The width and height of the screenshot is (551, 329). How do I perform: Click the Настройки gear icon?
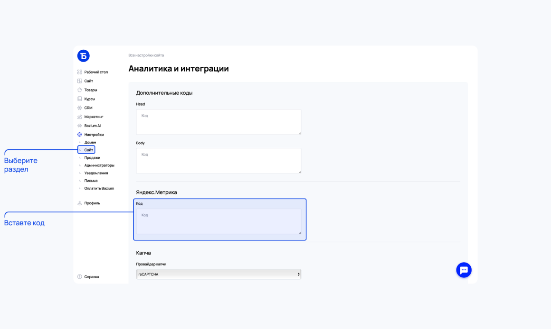tap(80, 135)
